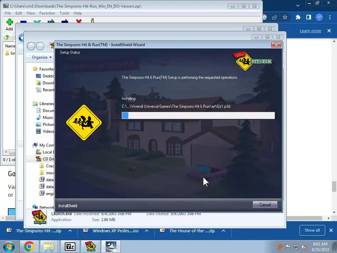337x253 pixels.
Task: Open the Tools menu in 7-Zip
Action: point(64,13)
